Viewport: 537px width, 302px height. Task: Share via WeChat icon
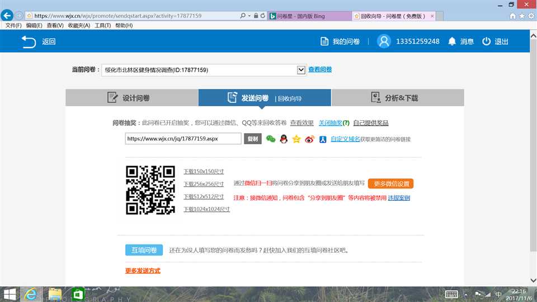[x=271, y=139]
